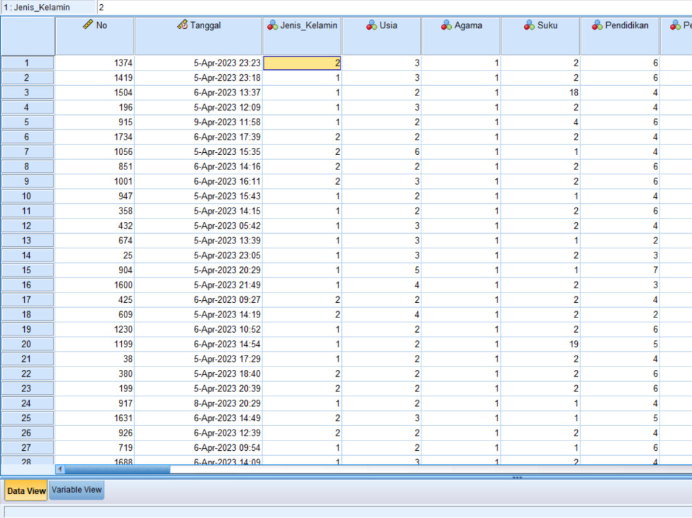Viewport: 692px width, 518px height.
Task: Select the Usia column header
Action: (x=381, y=36)
